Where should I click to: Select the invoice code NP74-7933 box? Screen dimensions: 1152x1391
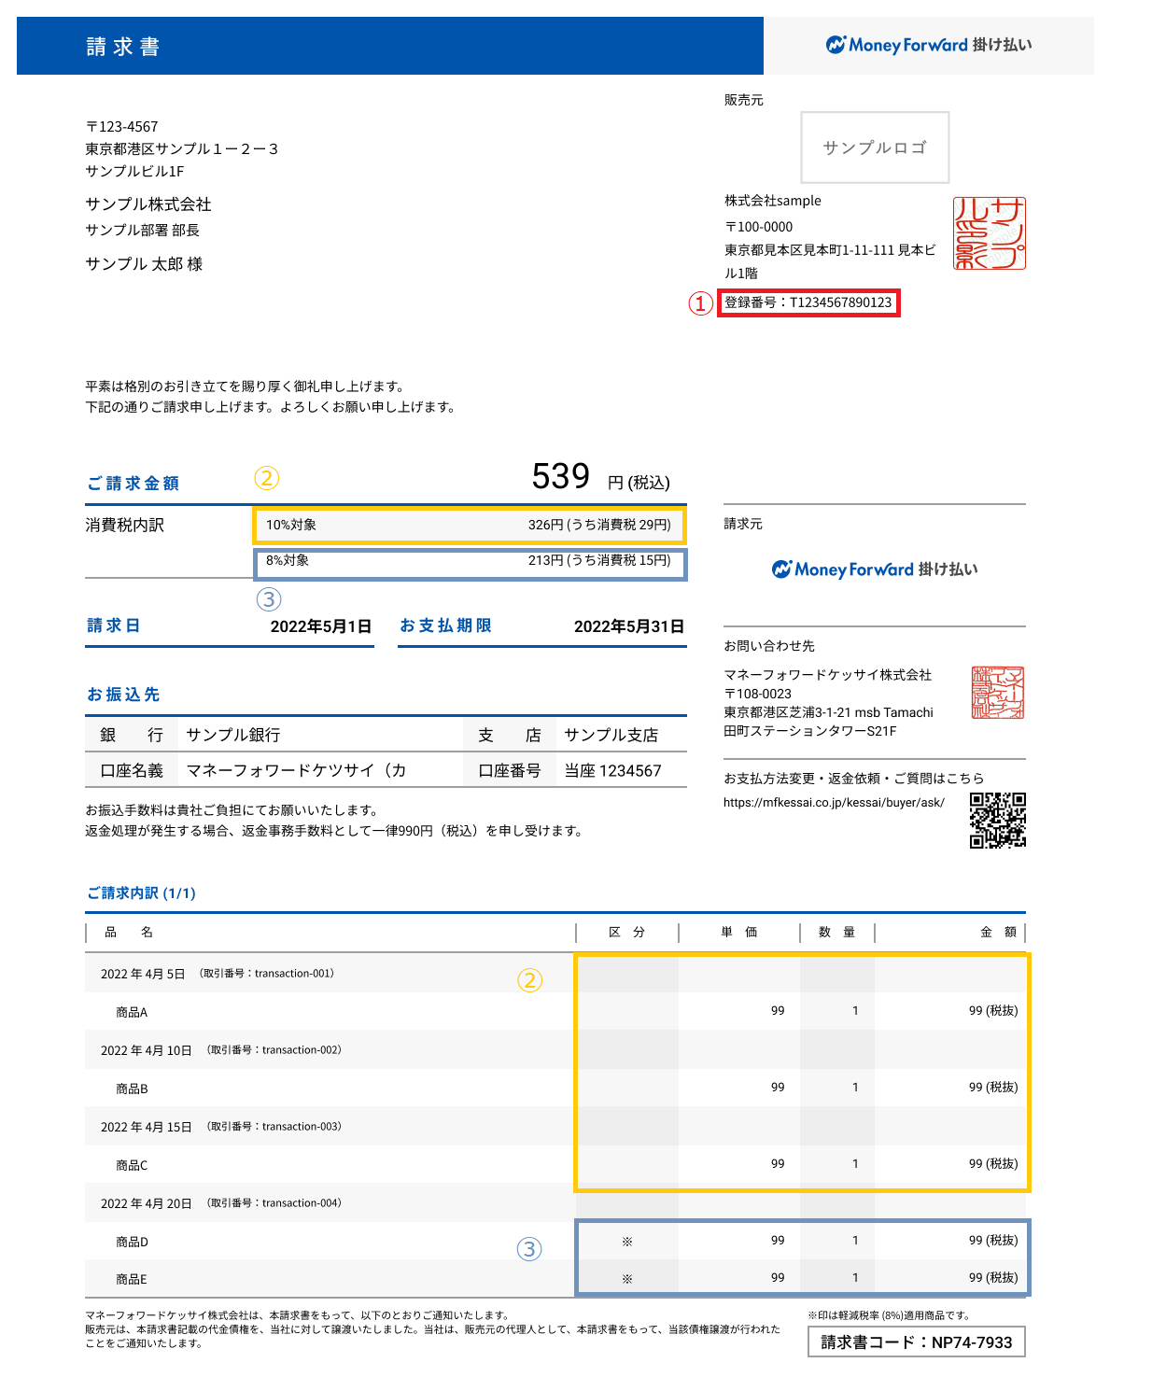pos(917,1342)
